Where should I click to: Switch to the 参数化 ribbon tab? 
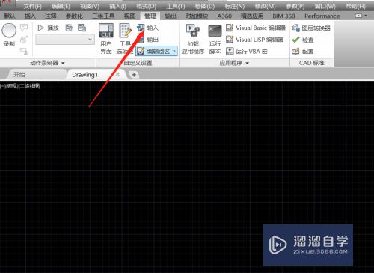pos(74,16)
